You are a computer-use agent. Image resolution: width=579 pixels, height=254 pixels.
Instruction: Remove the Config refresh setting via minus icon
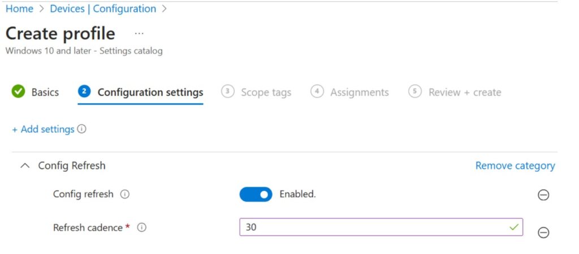(543, 195)
